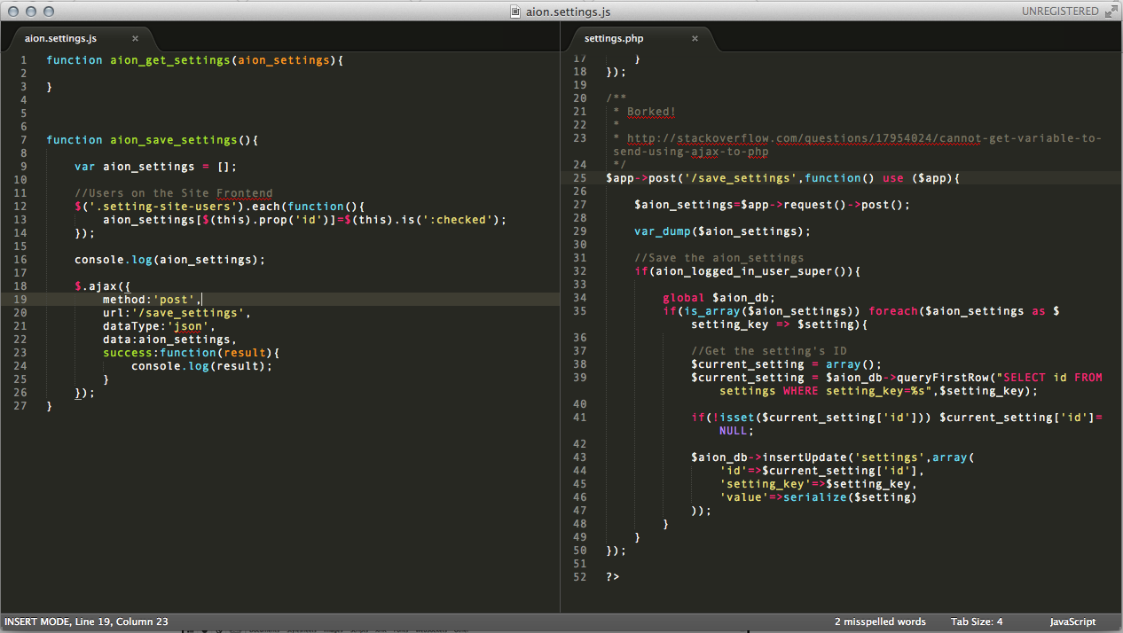Click the closing ?> PHP tag
The width and height of the screenshot is (1123, 633).
[x=613, y=577]
